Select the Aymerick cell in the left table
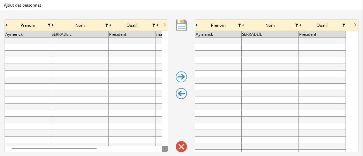This screenshot has height=156, width=363. point(28,34)
